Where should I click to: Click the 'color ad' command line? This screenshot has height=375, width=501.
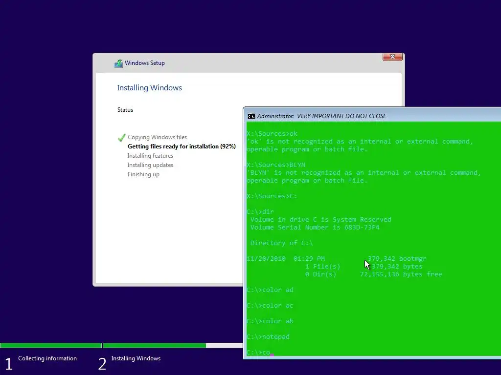[x=270, y=290]
